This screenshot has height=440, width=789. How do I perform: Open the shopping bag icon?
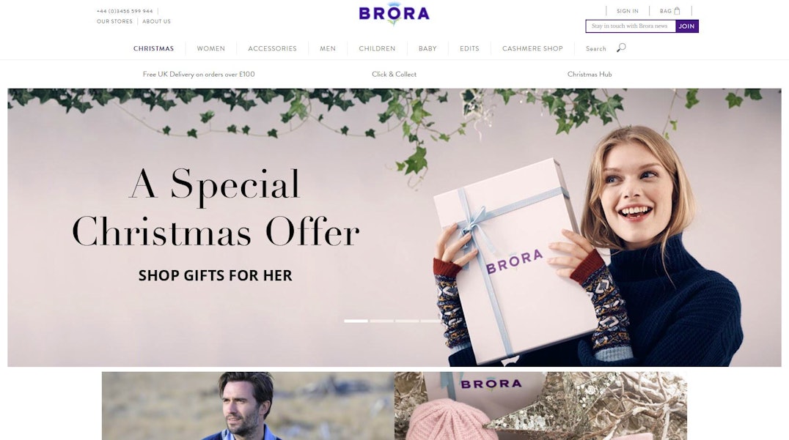tap(677, 10)
